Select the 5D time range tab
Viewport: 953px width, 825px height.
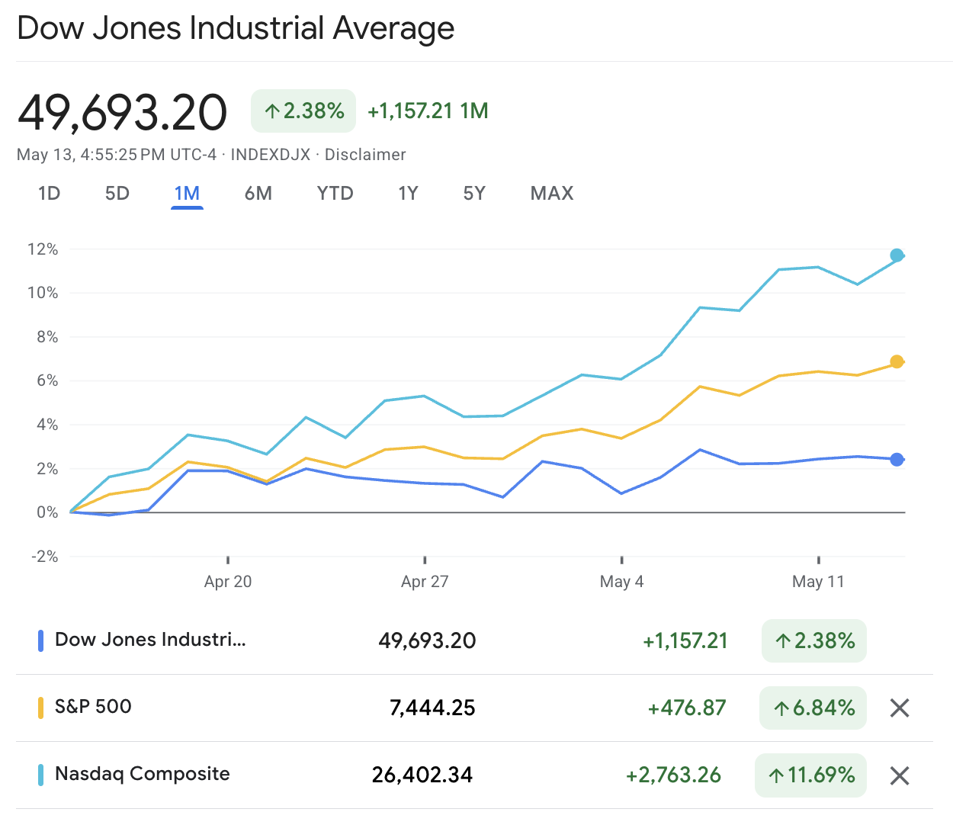[x=117, y=193]
